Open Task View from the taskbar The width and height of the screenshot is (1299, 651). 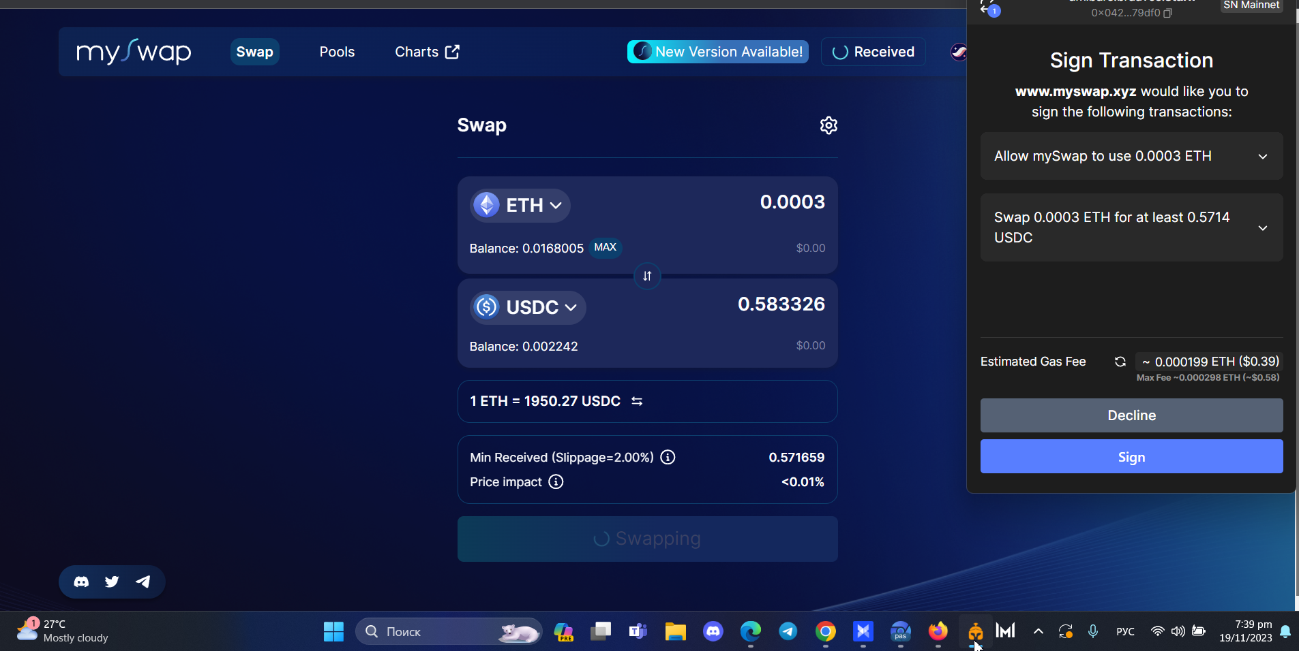(601, 632)
